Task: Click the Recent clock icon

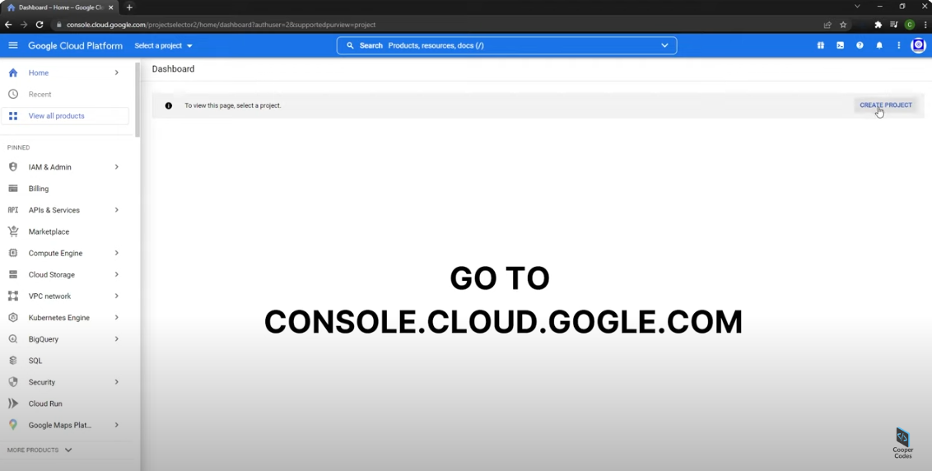Action: [13, 94]
